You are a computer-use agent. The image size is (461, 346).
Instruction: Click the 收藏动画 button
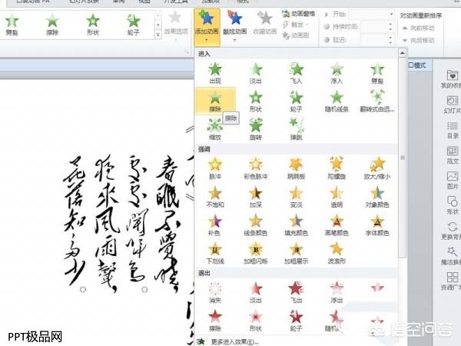point(265,24)
